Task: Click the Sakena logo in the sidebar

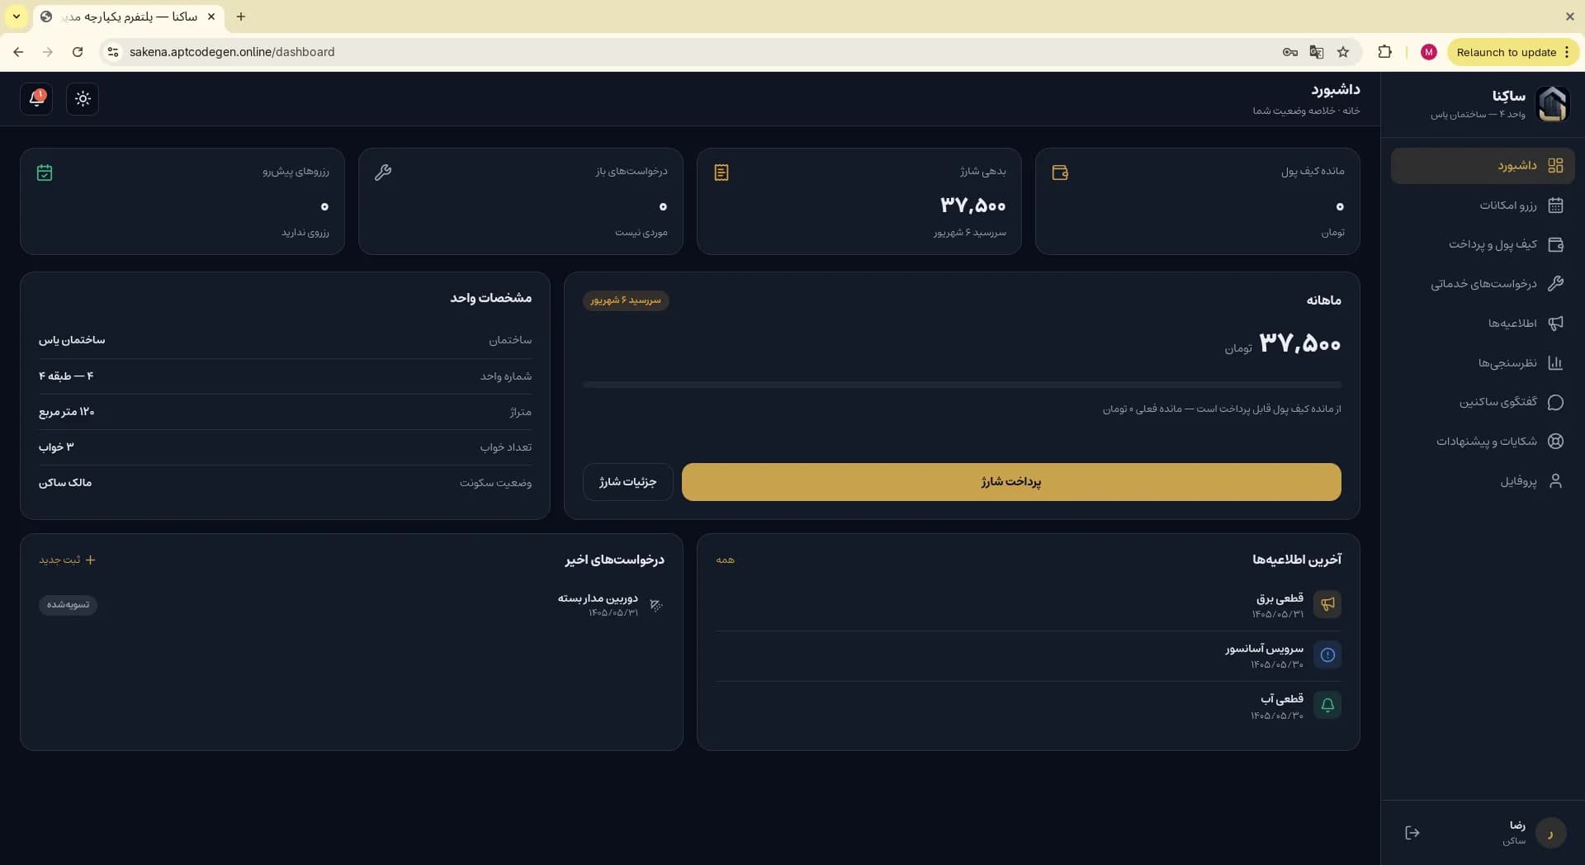Action: coord(1552,104)
